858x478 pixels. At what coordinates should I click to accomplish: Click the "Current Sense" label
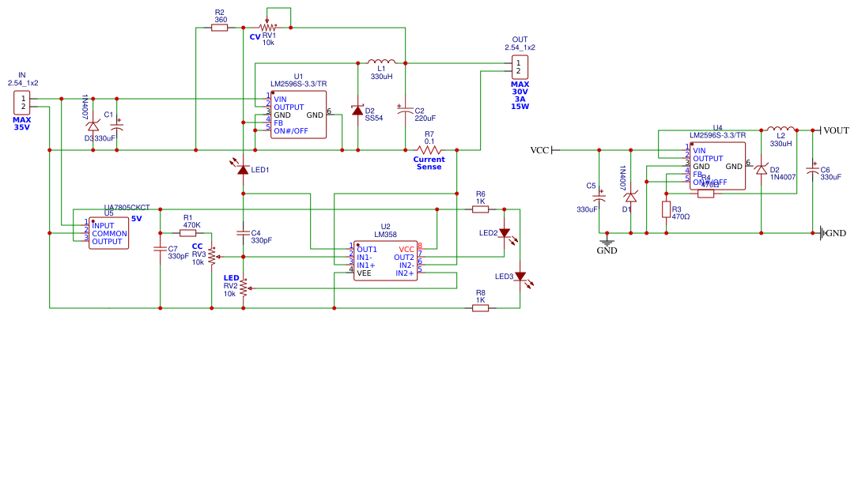click(x=429, y=163)
